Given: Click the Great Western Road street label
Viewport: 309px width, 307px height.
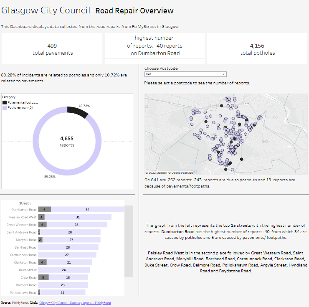Looking at the screenshot, I should tap(21, 225).
